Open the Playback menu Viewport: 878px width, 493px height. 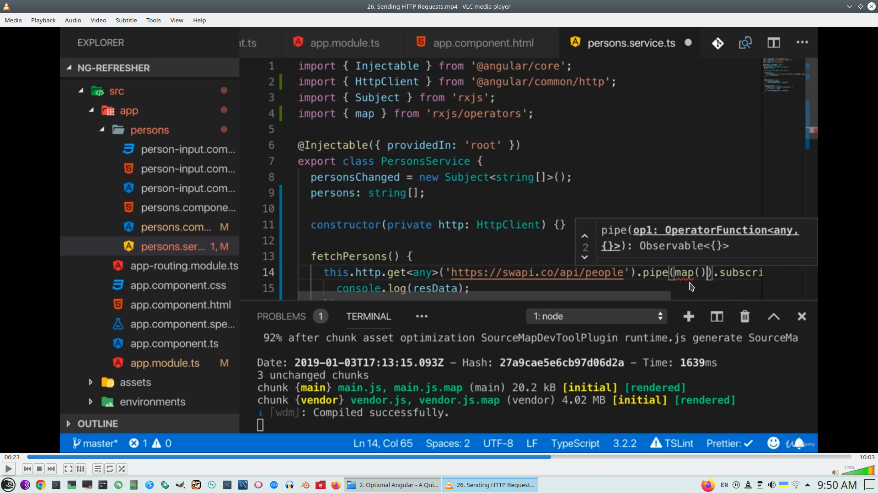(43, 20)
